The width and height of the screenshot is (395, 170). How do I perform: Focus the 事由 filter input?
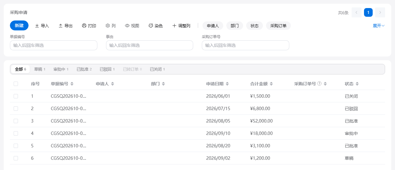pyautogui.click(x=149, y=45)
